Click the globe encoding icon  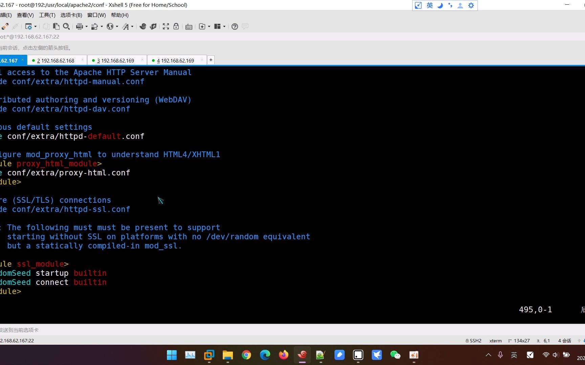[x=110, y=26]
